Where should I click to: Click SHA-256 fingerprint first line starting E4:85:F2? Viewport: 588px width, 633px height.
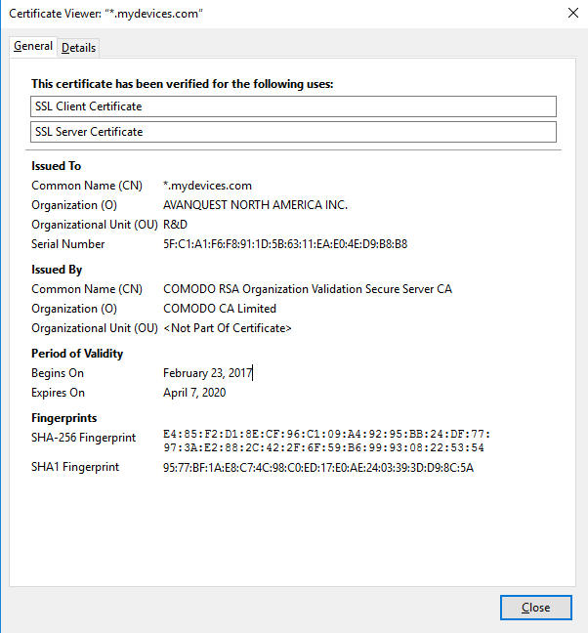327,435
